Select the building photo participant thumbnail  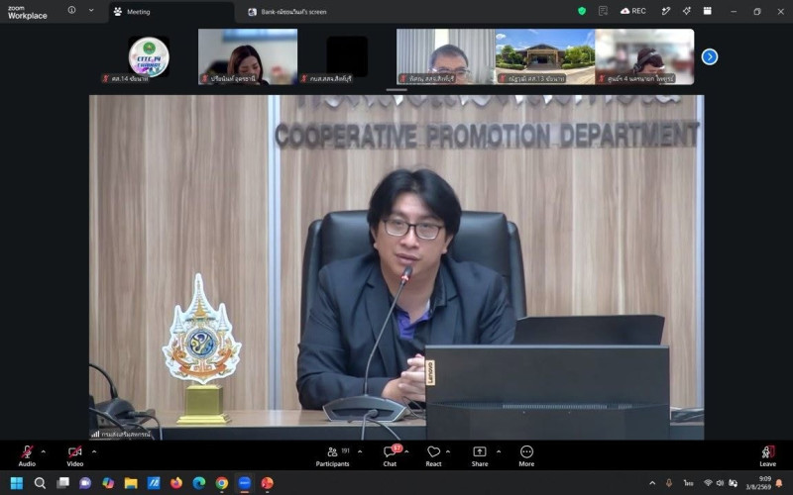pyautogui.click(x=545, y=56)
